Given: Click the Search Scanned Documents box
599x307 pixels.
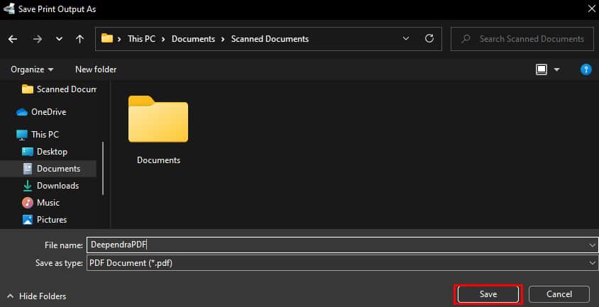Looking at the screenshot, I should [x=522, y=38].
